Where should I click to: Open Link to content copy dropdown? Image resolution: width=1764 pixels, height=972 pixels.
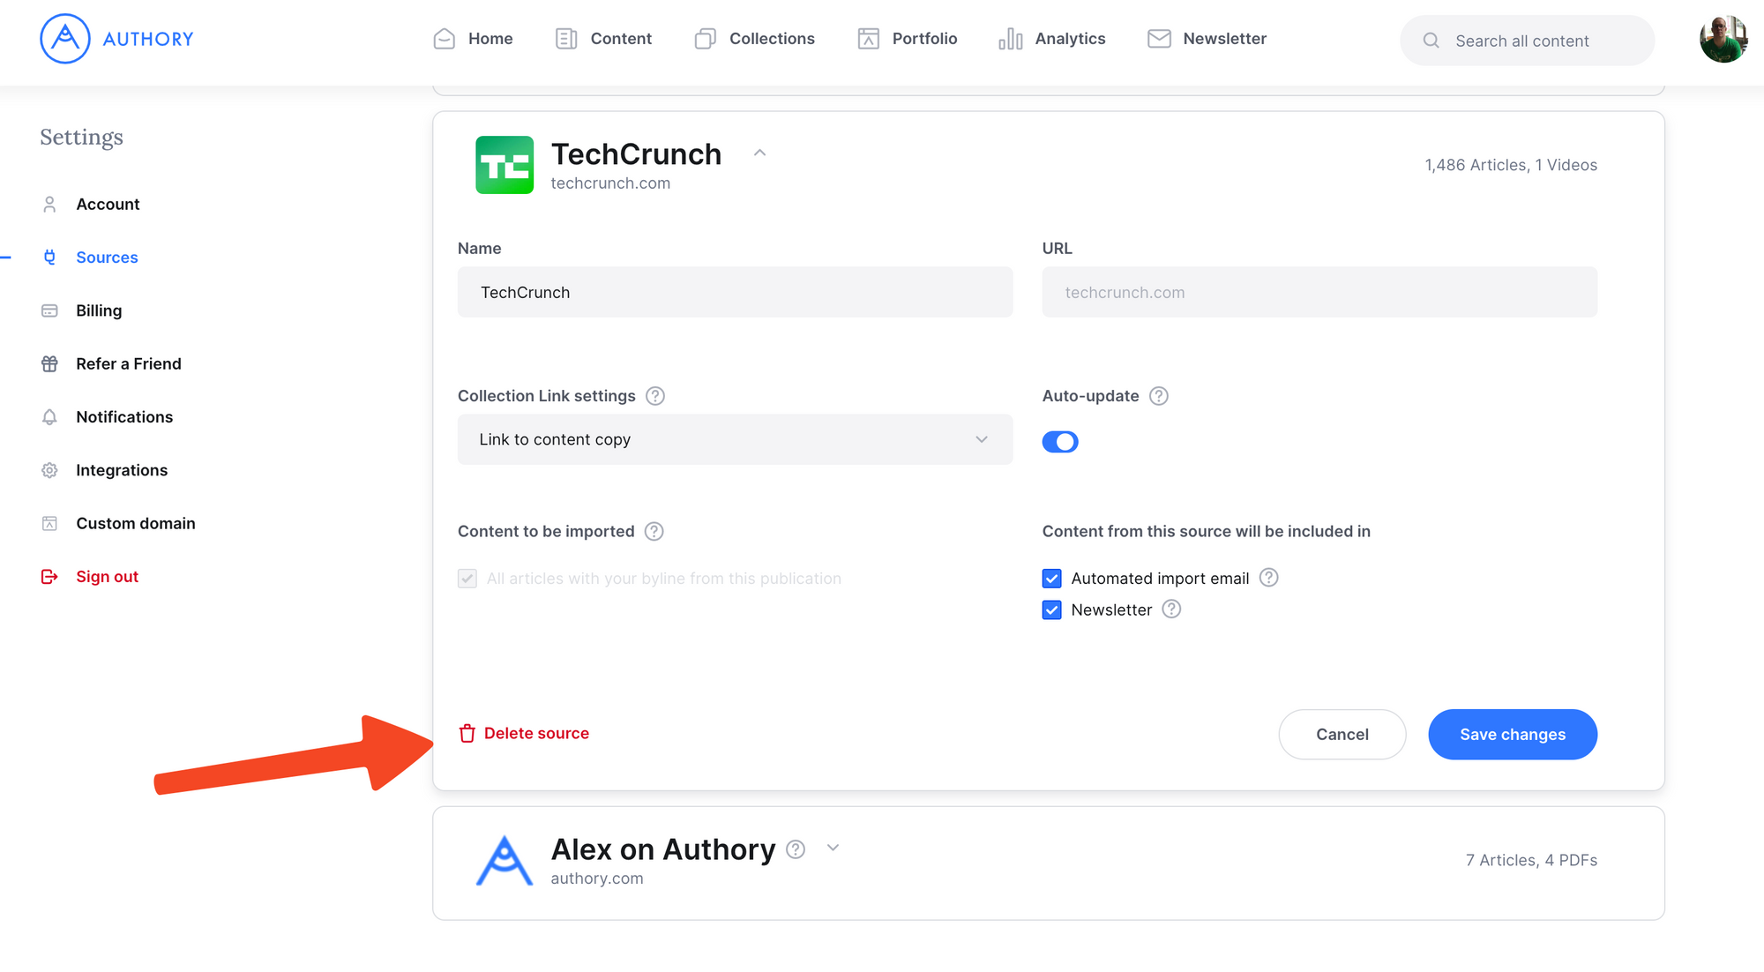point(735,439)
